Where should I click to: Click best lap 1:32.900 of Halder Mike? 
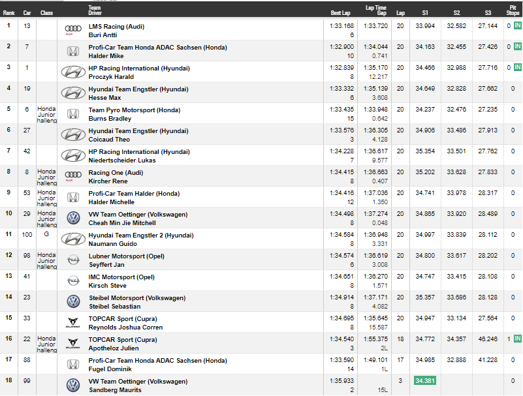click(341, 47)
